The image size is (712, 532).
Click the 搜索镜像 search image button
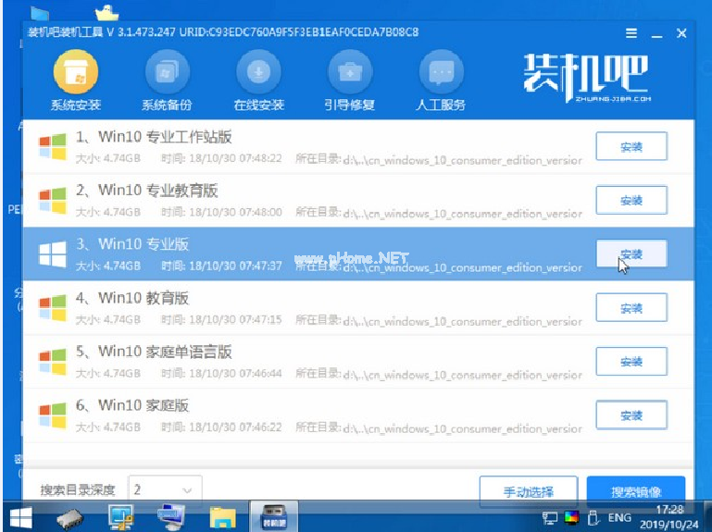pyautogui.click(x=635, y=490)
